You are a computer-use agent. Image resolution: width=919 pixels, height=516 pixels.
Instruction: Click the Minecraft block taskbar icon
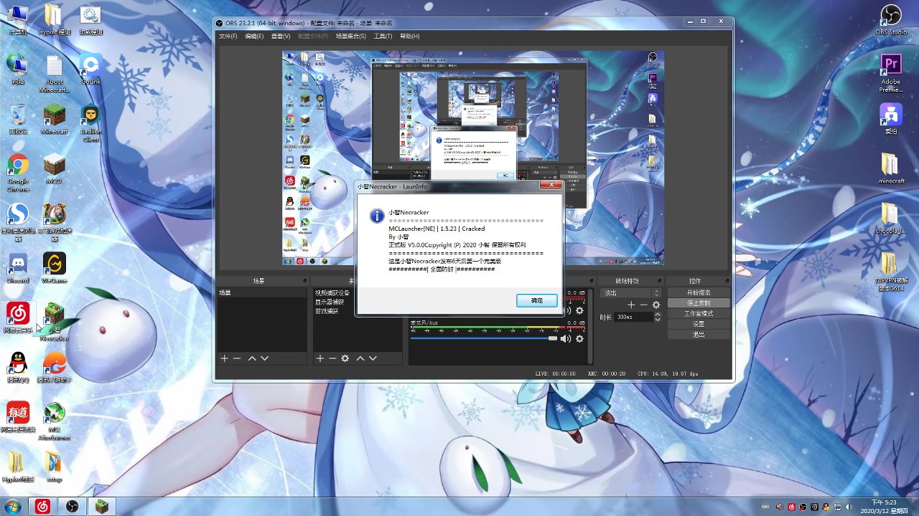(101, 507)
